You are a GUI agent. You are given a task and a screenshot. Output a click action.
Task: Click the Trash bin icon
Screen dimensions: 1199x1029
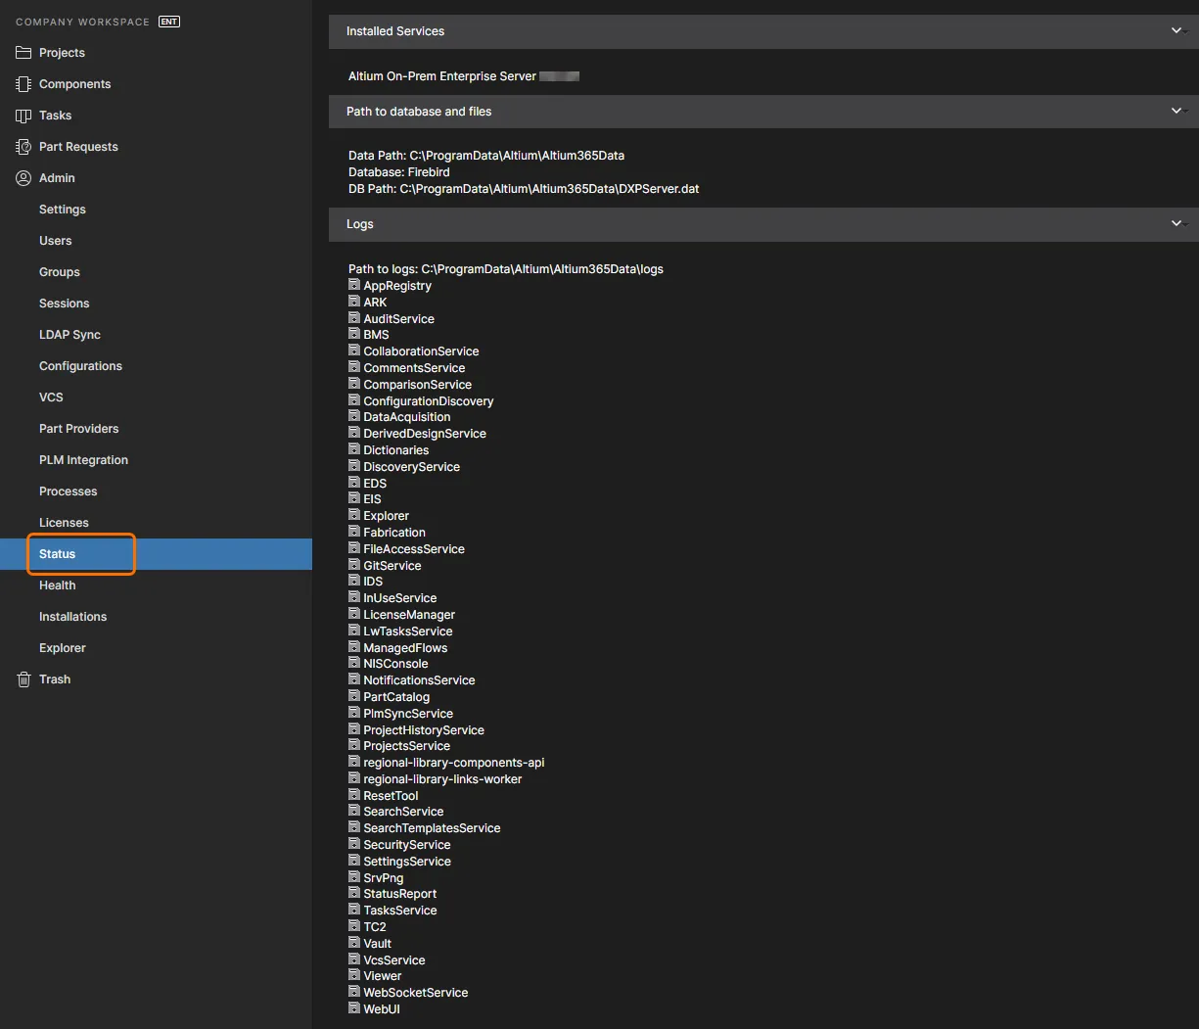[x=23, y=679]
